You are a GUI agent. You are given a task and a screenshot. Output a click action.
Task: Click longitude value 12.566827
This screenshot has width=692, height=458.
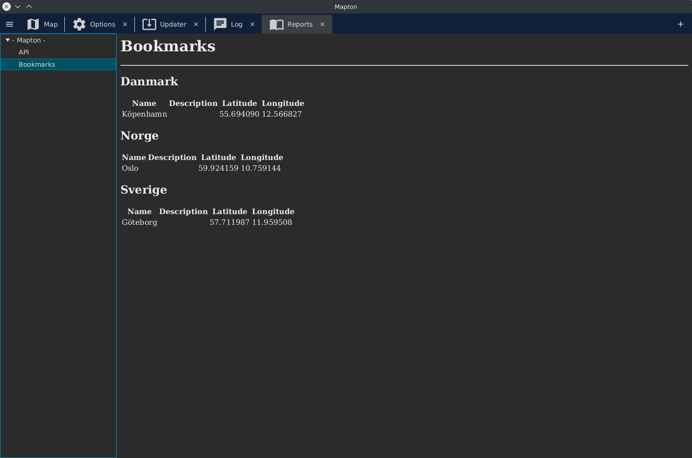(282, 114)
